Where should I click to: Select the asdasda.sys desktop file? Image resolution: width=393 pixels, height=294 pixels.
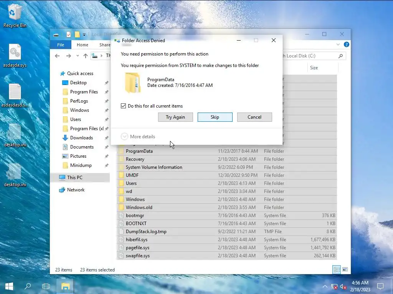coord(15,56)
